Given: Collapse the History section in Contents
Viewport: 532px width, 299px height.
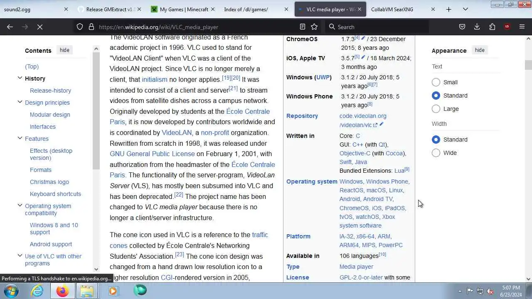Looking at the screenshot, I should pos(20,78).
